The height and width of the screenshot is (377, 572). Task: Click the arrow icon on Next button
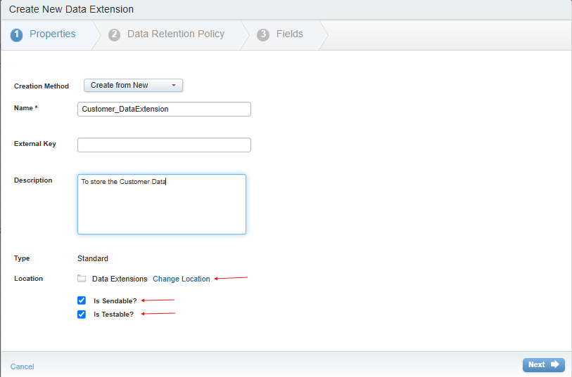(x=555, y=364)
